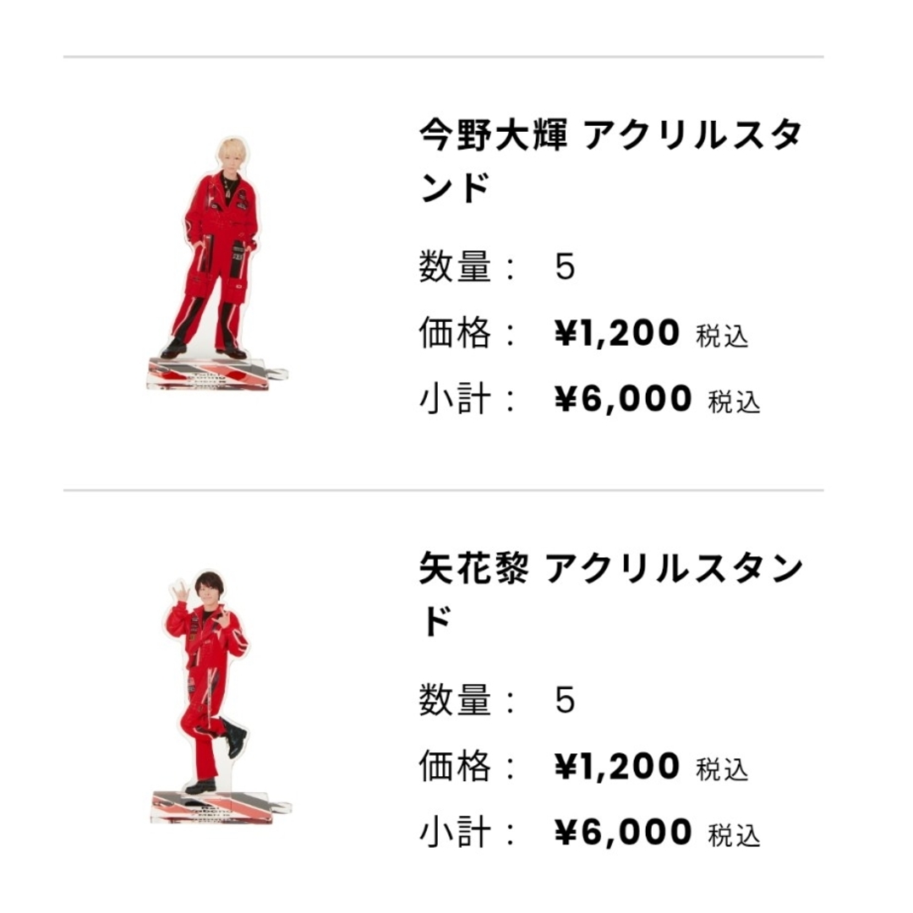The height and width of the screenshot is (913, 913).
Task: Open the 矢花黎 acrylic stand product image
Action: [221, 697]
